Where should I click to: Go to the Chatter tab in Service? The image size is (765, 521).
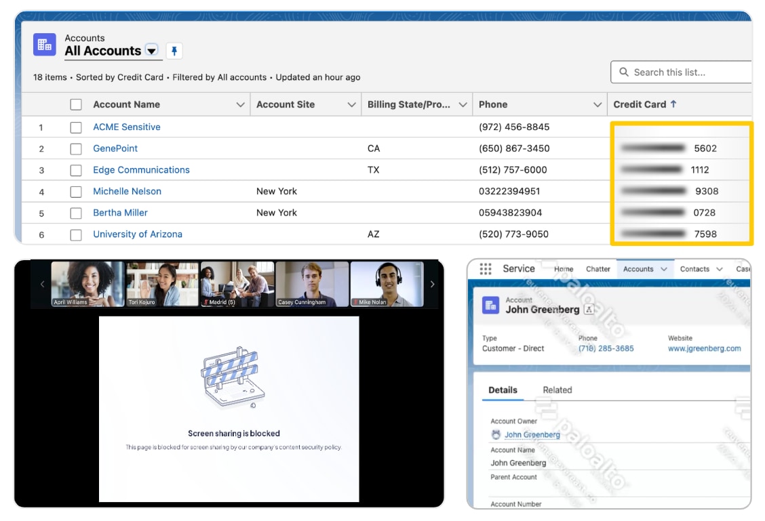[598, 269]
